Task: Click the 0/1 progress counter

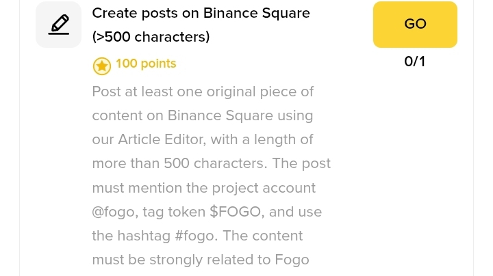Action: (415, 61)
